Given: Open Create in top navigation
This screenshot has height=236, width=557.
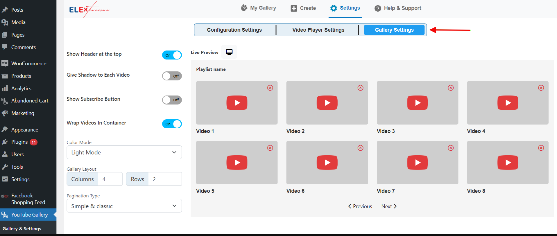Looking at the screenshot, I should (303, 8).
